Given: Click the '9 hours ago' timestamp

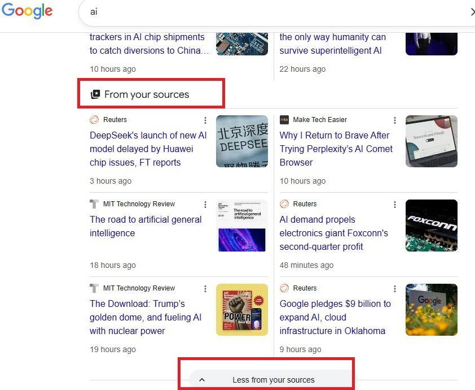Looking at the screenshot, I should [300, 349].
